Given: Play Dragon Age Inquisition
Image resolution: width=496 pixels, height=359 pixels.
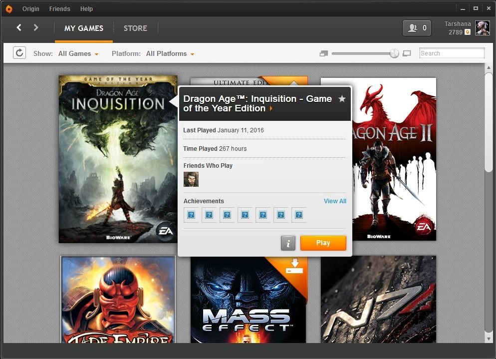Looking at the screenshot, I should coord(323,243).
